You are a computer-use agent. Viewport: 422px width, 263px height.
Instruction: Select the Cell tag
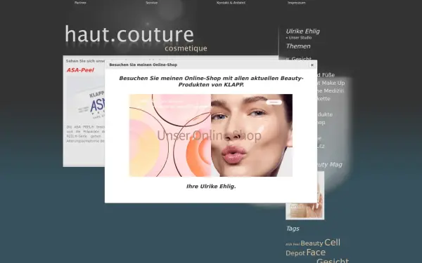pos(332,243)
